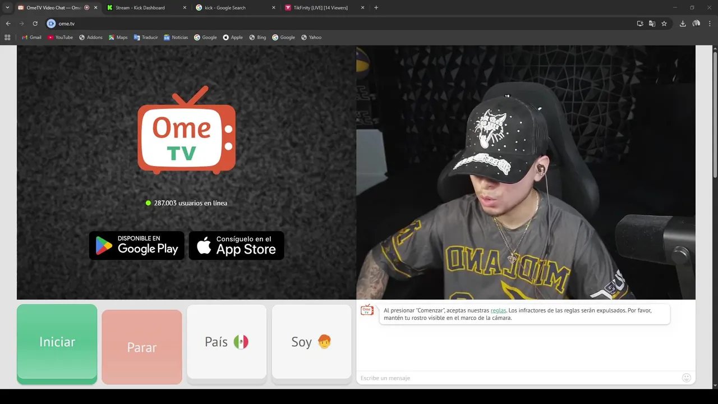718x404 pixels.
Task: Open the Bing bookmark
Action: tap(257, 38)
